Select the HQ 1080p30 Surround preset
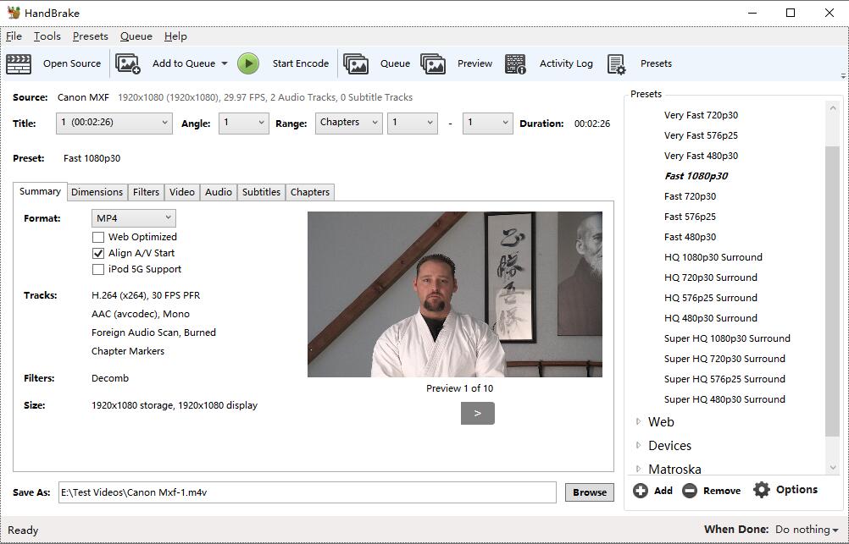This screenshot has width=849, height=544. coord(713,257)
